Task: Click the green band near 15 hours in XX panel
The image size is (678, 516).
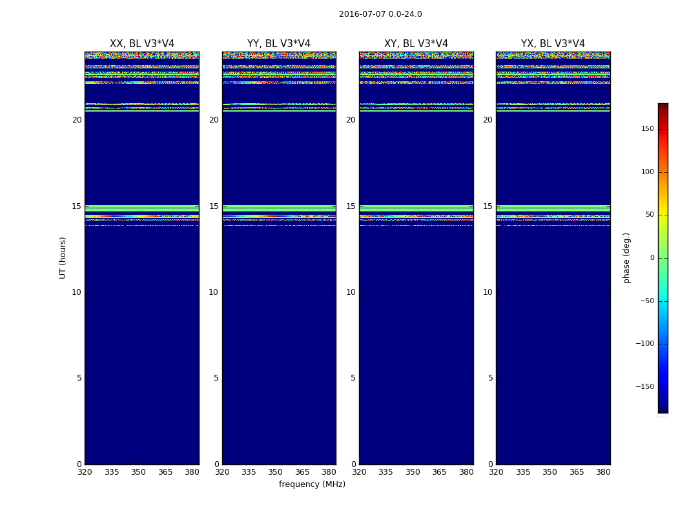Action: 141,207
